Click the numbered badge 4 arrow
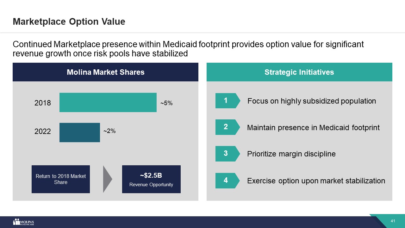This screenshot has height=228, width=405. tap(227, 180)
